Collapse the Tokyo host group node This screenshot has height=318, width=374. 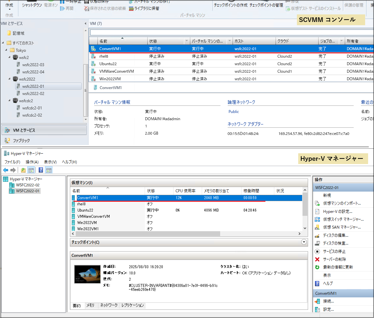(x=6, y=50)
